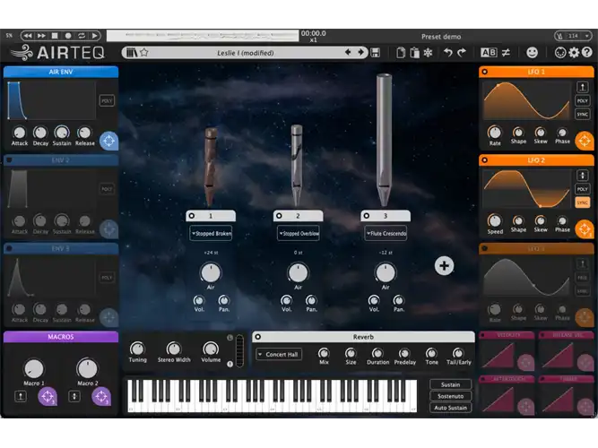The image size is (598, 448).
Task: Mark preset as favorite with star icon
Action: (144, 53)
